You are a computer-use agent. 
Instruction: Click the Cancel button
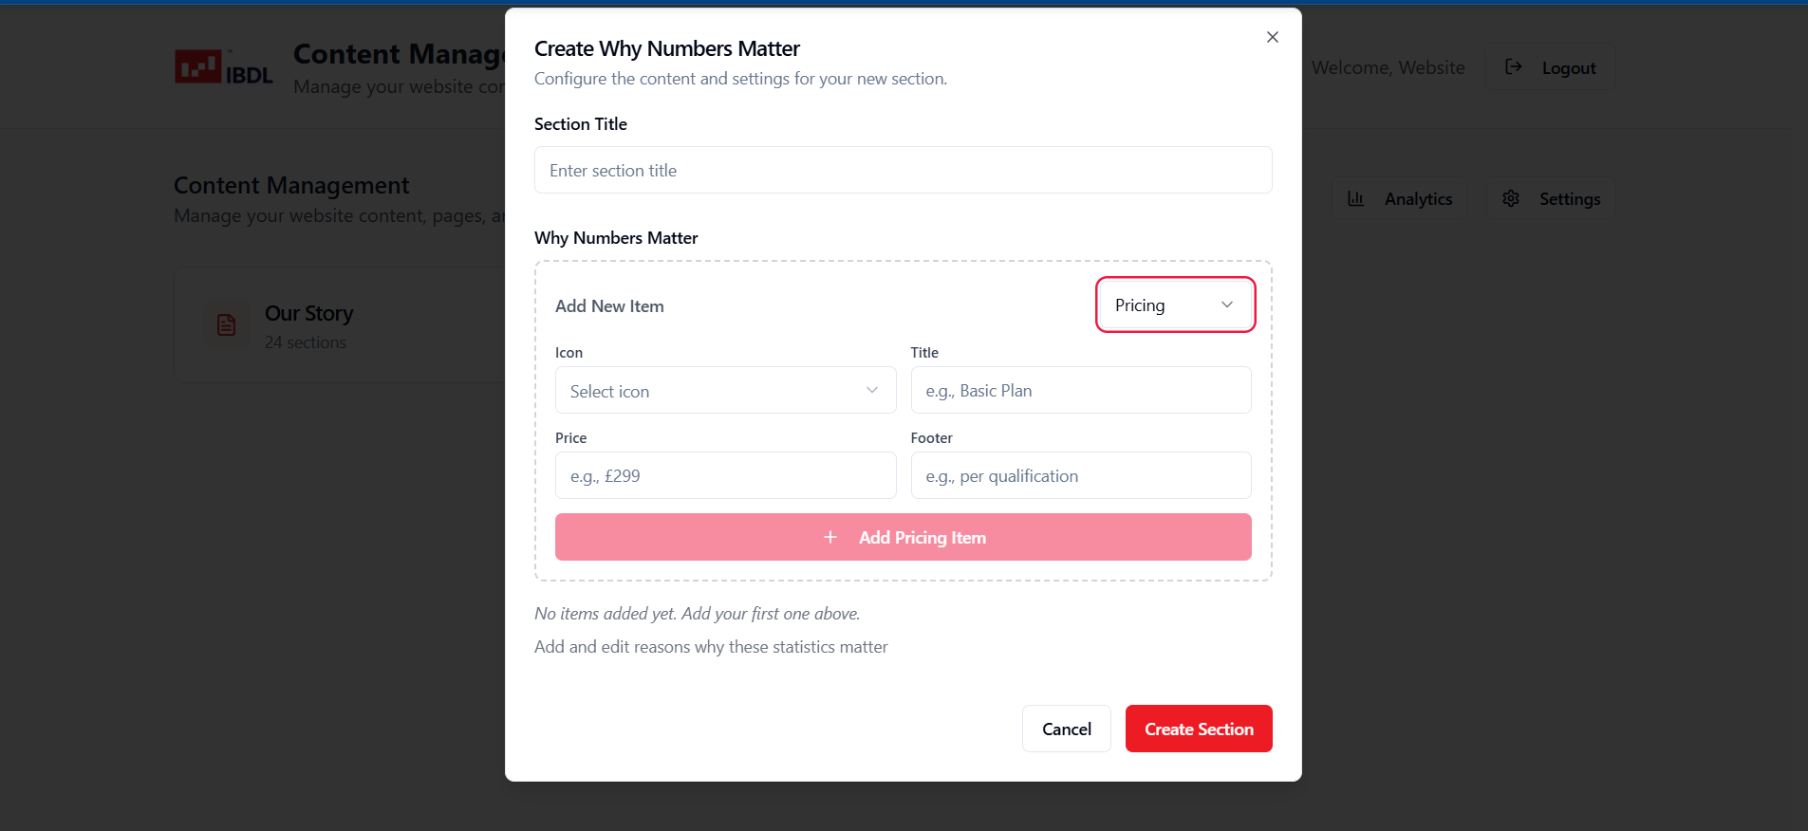pos(1067,729)
